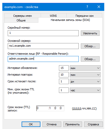Select the Передачи зон tab
Image resolution: width=105 pixels, height=129 pixels.
84,16
